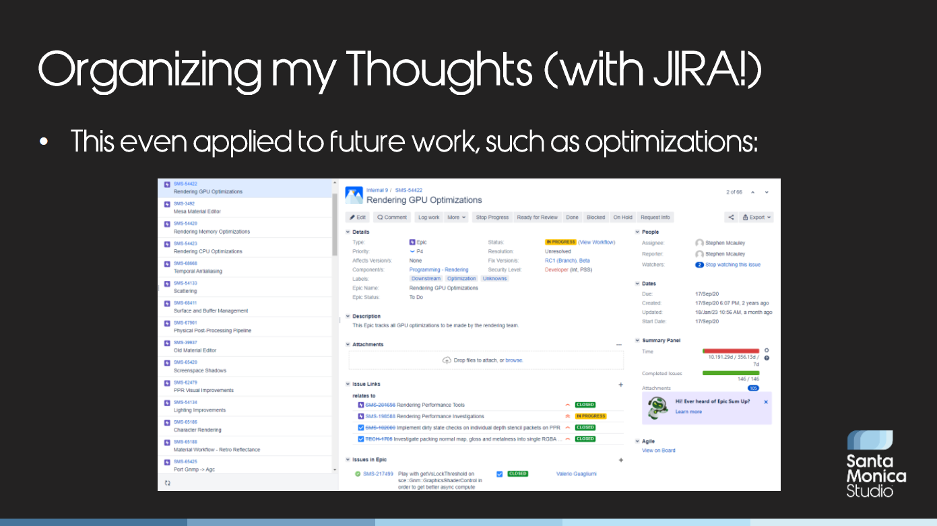The width and height of the screenshot is (937, 526).
Task: Click Ready for Review button
Action: click(537, 218)
